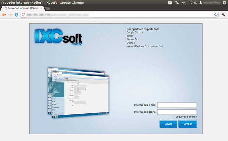Go back with the orange back arrow
The width and height of the screenshot is (228, 141).
coord(4,15)
